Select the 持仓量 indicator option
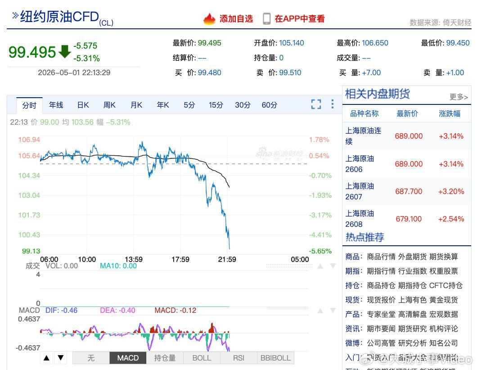 pos(165,358)
